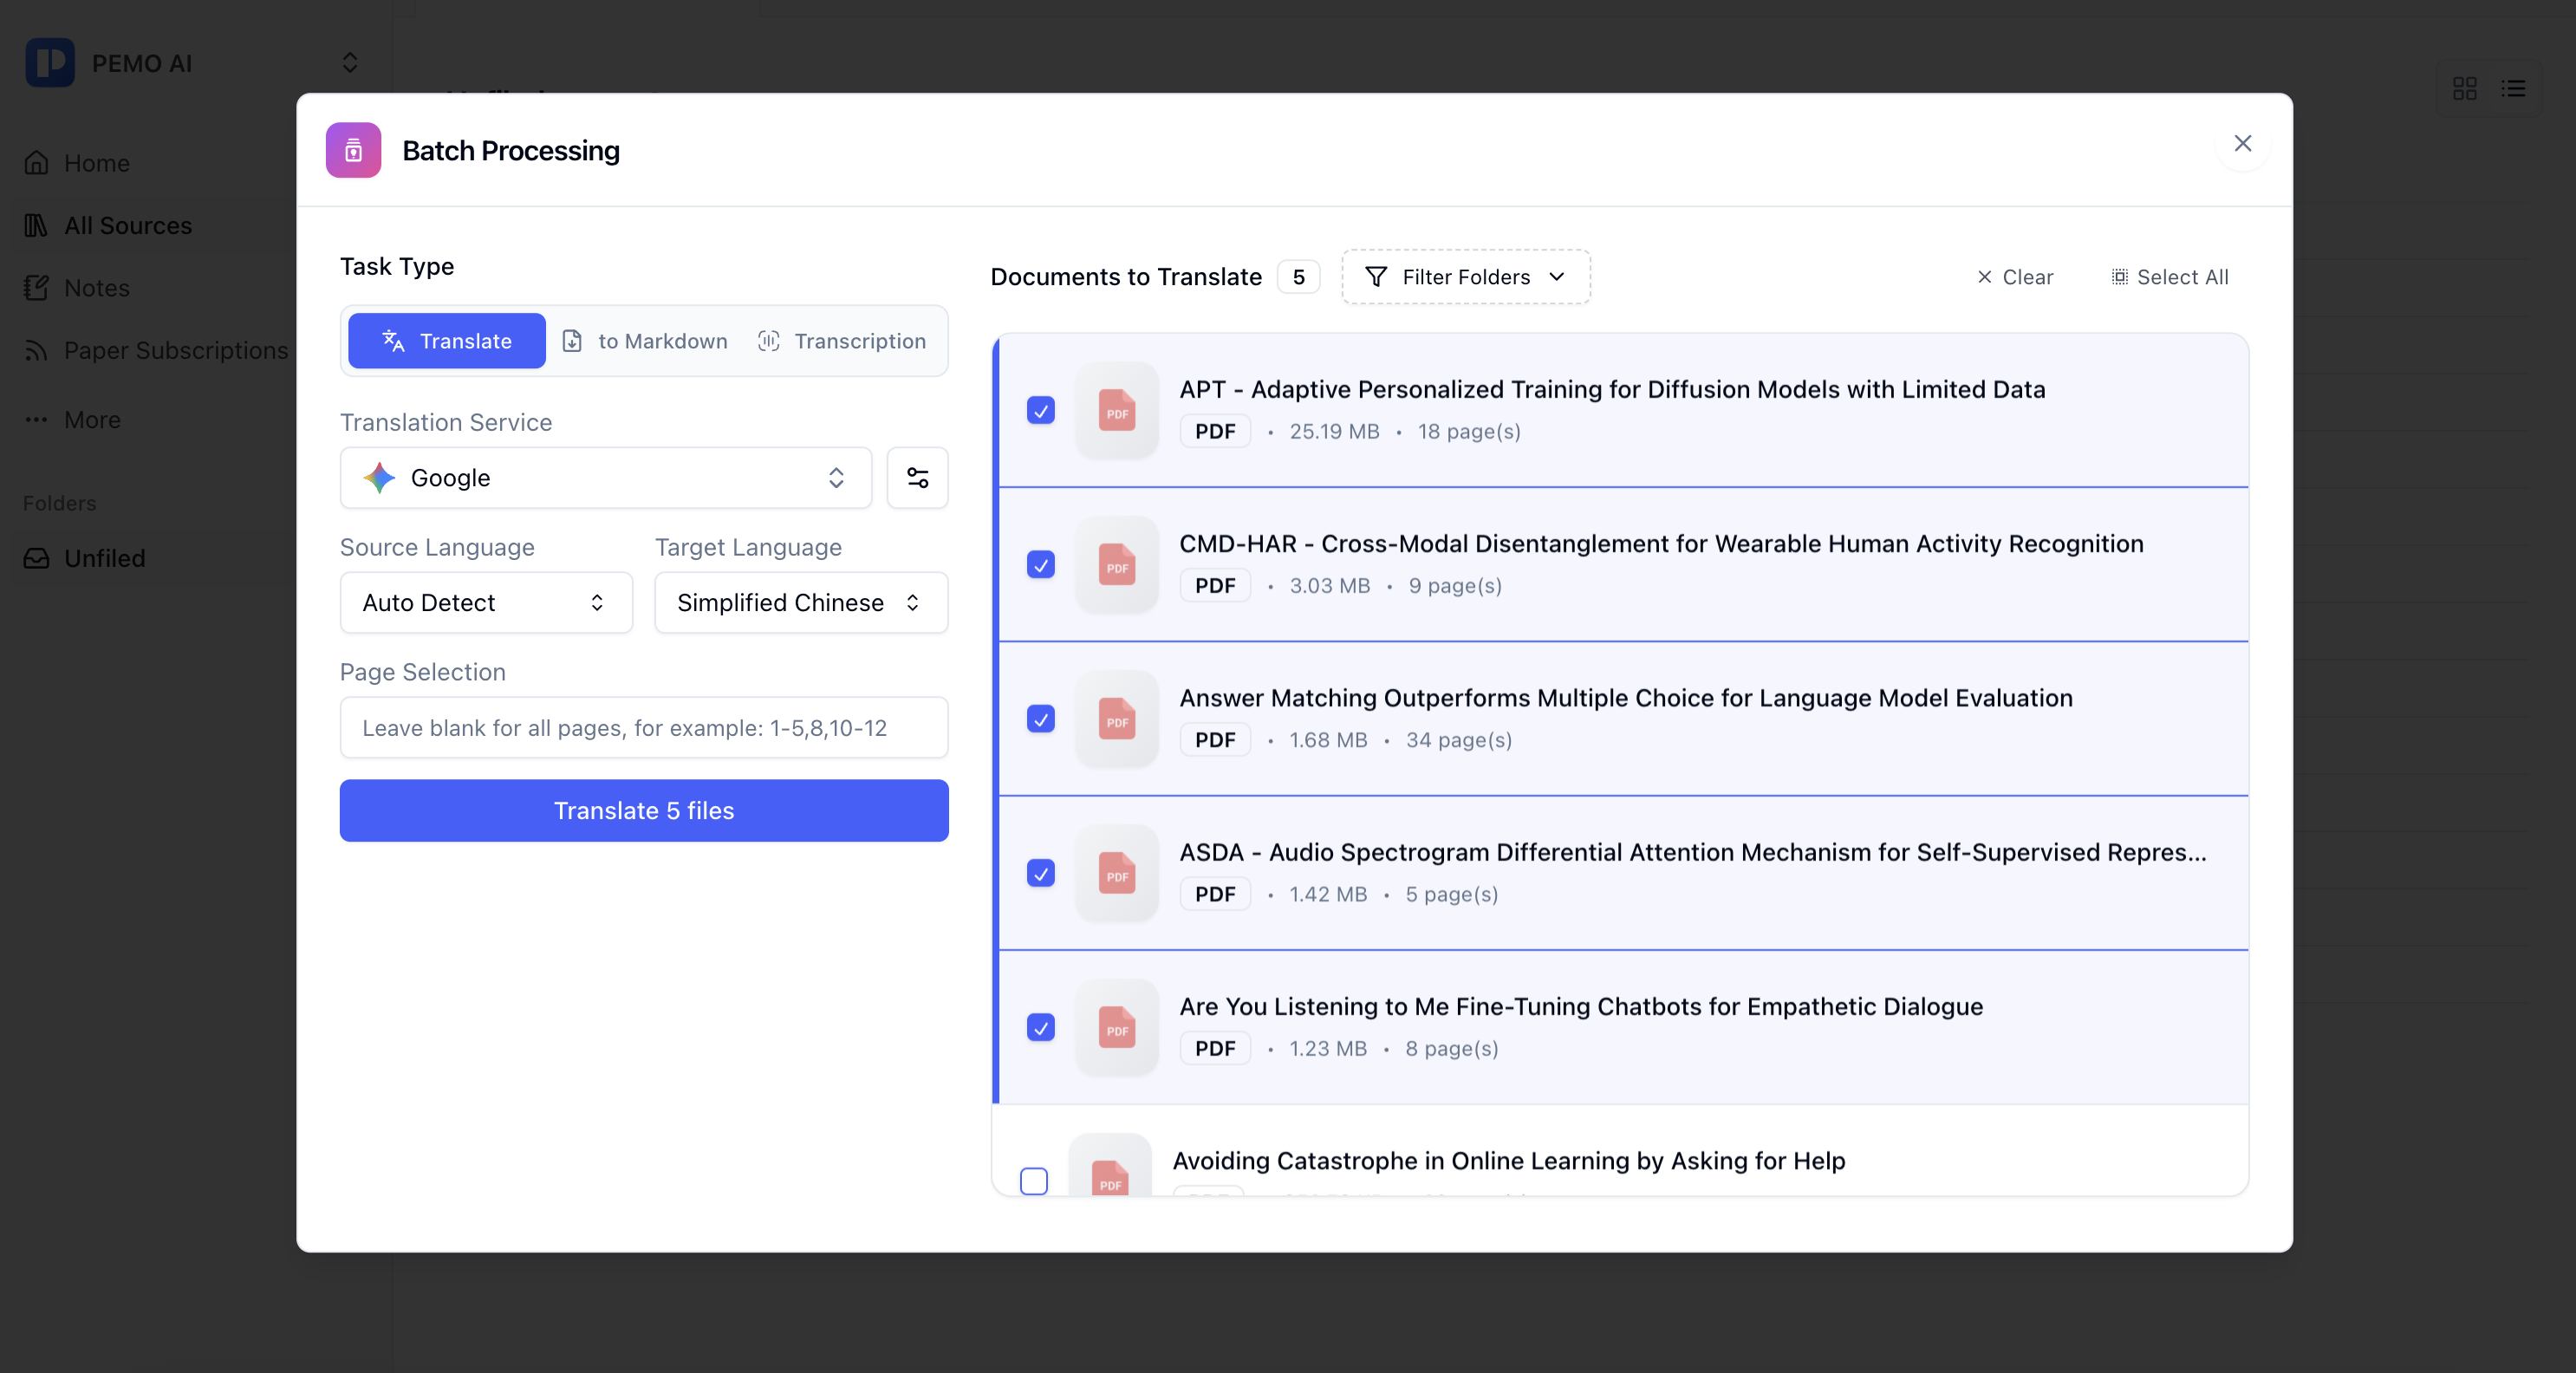2576x1373 pixels.
Task: Click the documents count badge showing 5
Action: (x=1298, y=277)
